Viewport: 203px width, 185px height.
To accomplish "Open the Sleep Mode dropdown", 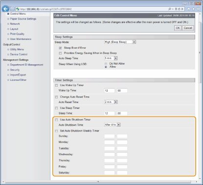I will (x=120, y=42).
